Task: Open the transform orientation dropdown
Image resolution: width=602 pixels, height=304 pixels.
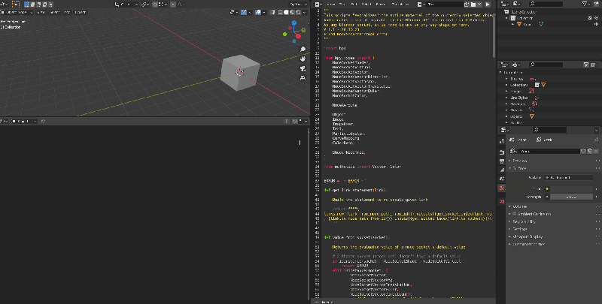Action: pos(126,5)
